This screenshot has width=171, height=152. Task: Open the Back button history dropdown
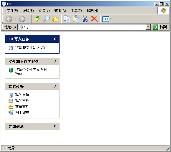[x=16, y=19]
